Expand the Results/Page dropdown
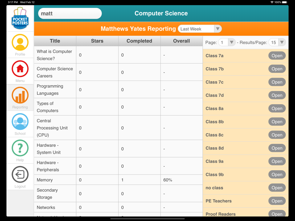 click(x=277, y=42)
